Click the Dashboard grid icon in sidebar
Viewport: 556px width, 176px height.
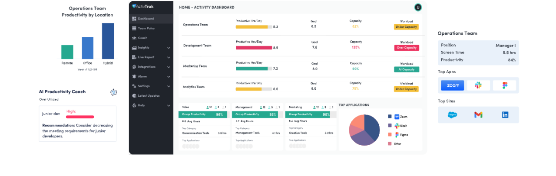point(134,19)
